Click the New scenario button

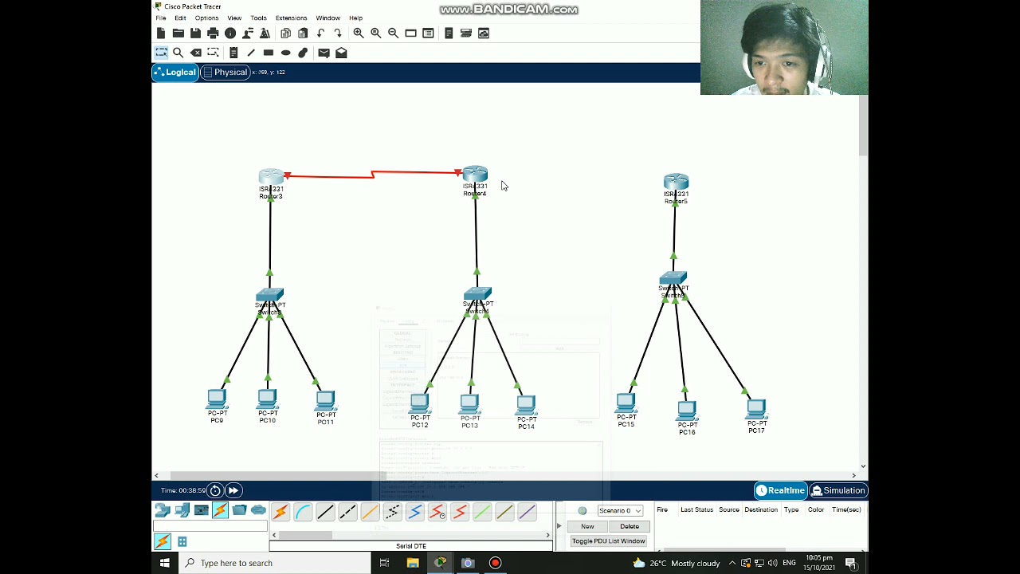coord(587,526)
